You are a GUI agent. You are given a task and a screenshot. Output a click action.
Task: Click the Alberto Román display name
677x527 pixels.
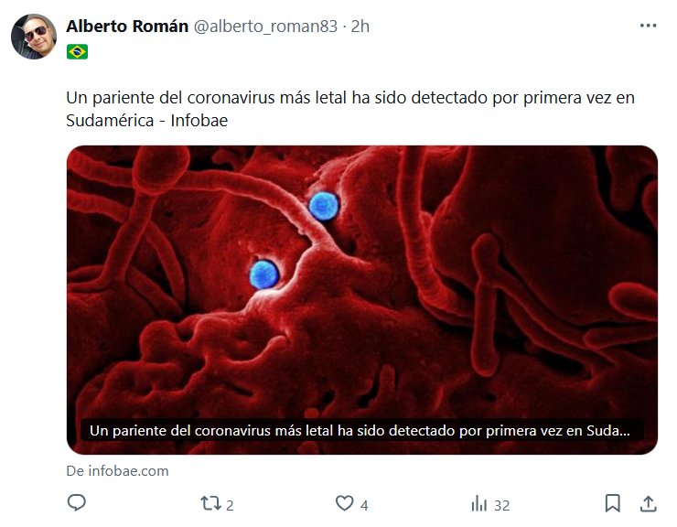pyautogui.click(x=127, y=27)
